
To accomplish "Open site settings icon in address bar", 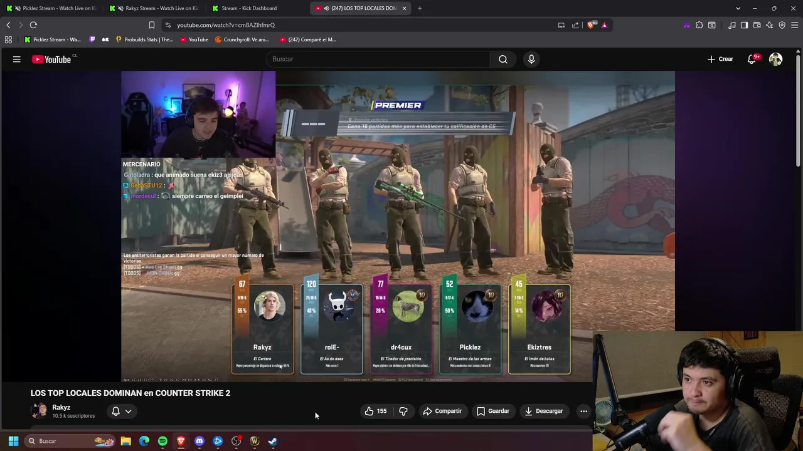I will coord(168,25).
